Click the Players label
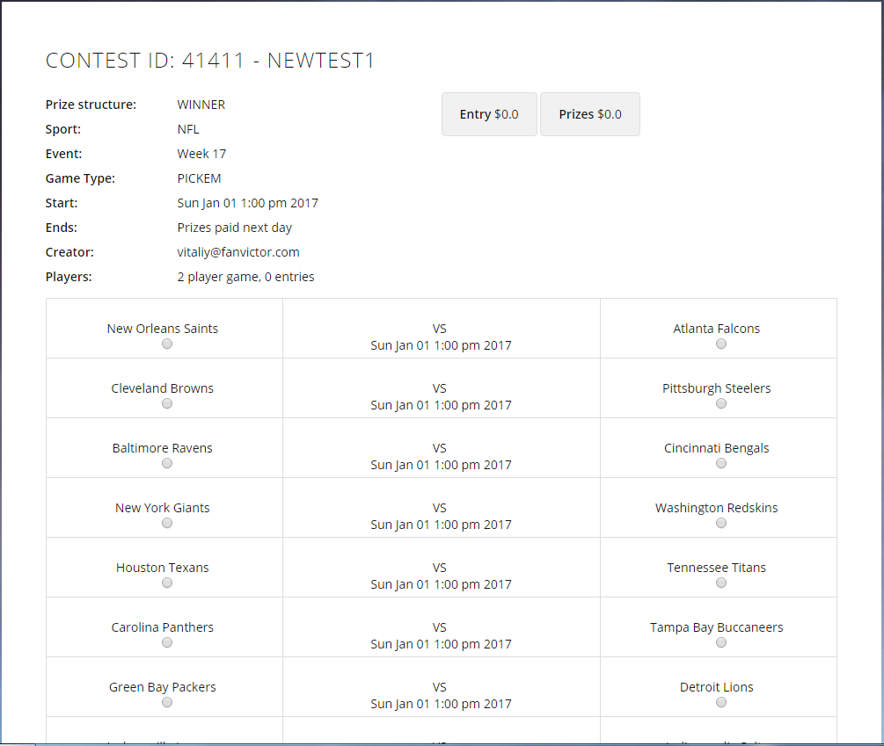The image size is (884, 746). pyautogui.click(x=69, y=277)
